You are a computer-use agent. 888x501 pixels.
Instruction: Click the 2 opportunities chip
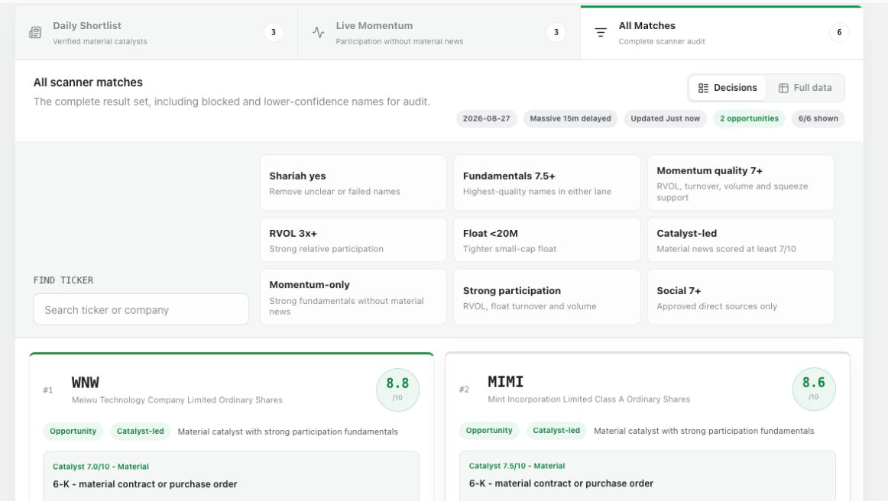[749, 119]
